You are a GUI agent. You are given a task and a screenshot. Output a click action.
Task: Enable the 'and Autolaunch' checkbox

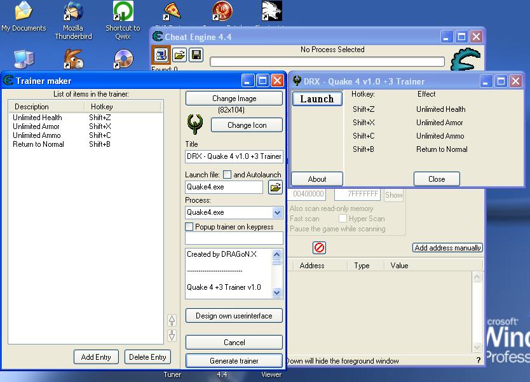tap(228, 175)
